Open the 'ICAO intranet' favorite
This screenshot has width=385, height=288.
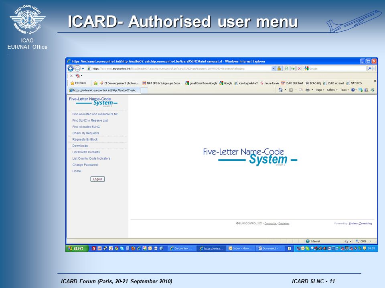click(x=333, y=83)
